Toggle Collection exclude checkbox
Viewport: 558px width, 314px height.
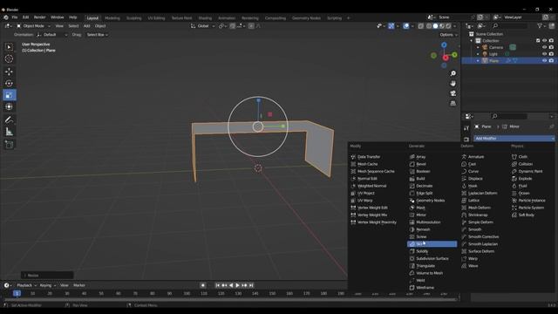pyautogui.click(x=538, y=41)
